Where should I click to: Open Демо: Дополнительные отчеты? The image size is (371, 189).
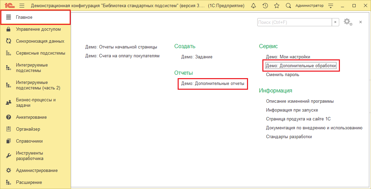click(x=213, y=83)
